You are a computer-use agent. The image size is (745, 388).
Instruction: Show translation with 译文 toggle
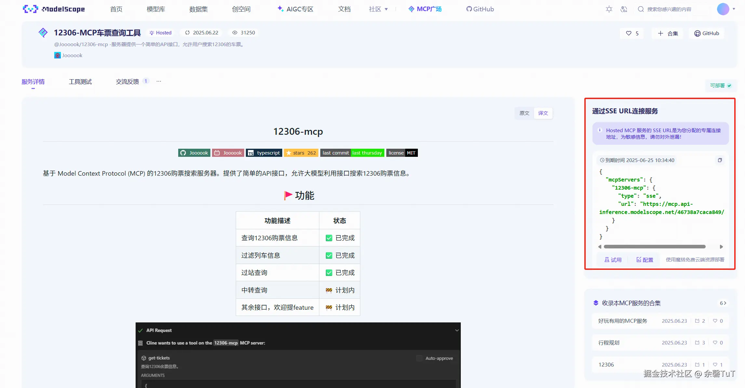(x=543, y=113)
